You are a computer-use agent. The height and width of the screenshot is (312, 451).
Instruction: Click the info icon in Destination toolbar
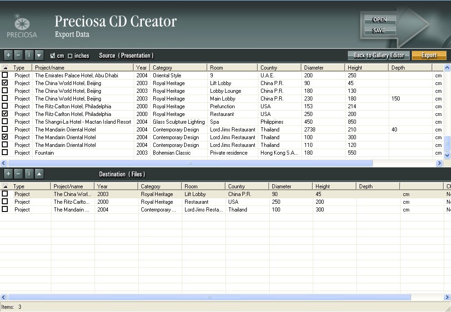(x=29, y=174)
